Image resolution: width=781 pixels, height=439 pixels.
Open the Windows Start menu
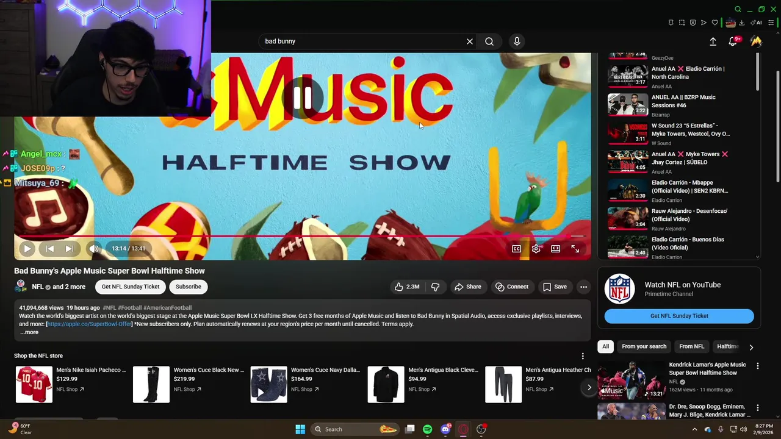click(x=300, y=429)
